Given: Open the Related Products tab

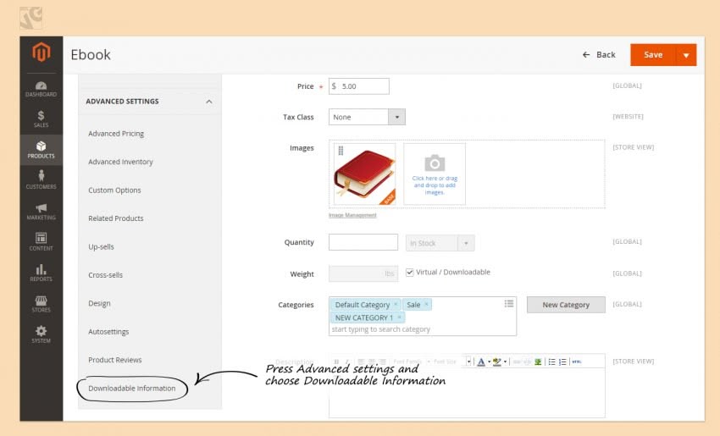Looking at the screenshot, I should 116,218.
